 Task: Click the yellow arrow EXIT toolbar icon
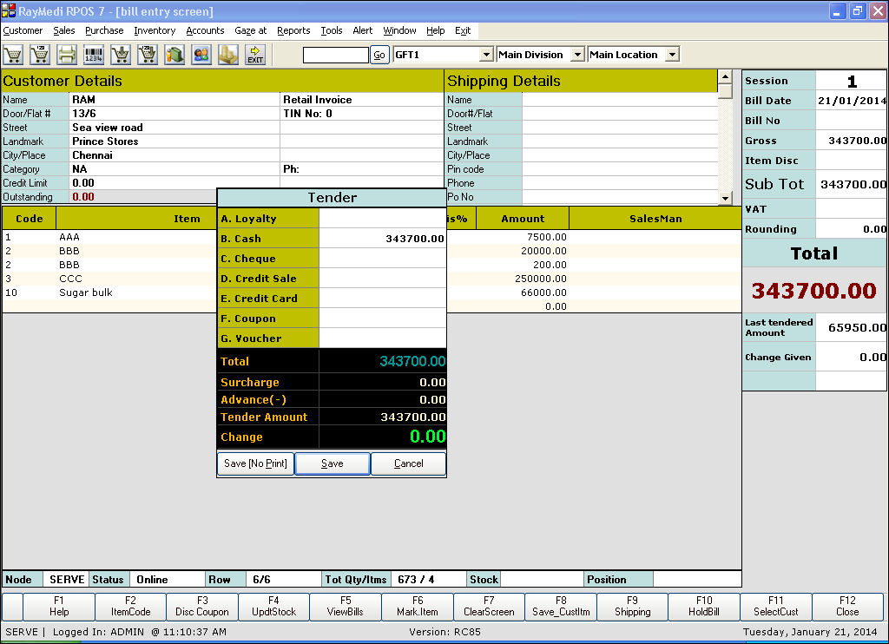click(255, 55)
